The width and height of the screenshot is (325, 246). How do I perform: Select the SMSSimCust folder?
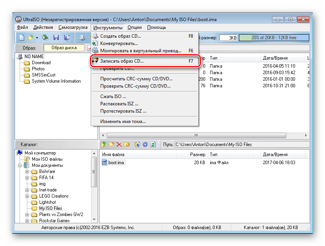coord(43,75)
